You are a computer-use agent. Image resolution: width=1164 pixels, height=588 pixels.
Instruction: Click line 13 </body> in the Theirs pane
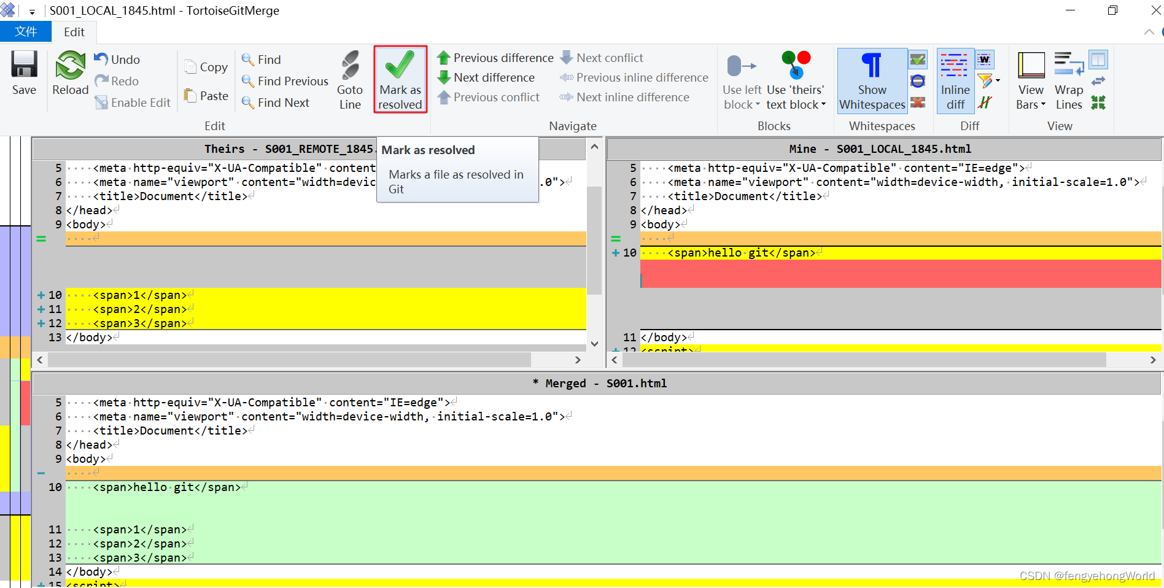(326, 338)
